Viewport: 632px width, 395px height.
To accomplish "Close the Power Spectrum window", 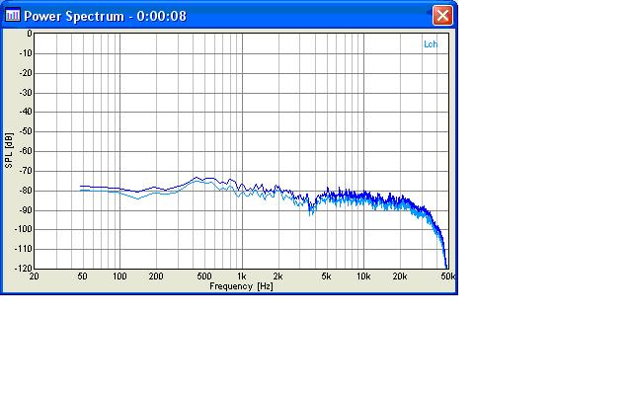I will [x=442, y=16].
